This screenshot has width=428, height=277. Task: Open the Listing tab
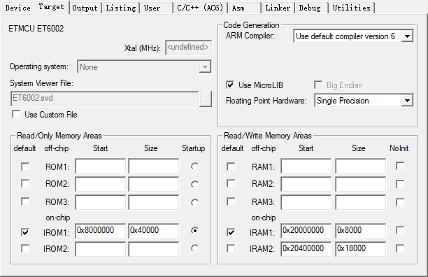point(121,8)
